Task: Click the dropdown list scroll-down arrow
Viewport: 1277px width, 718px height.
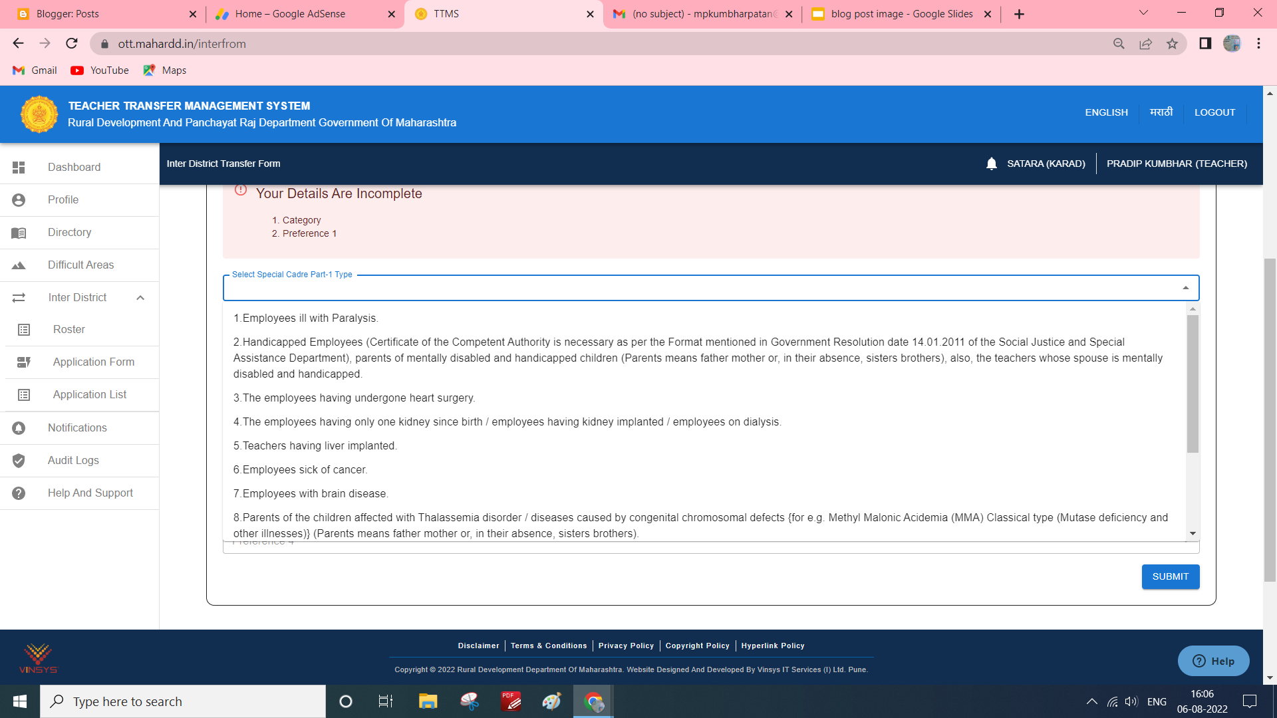Action: [x=1193, y=534]
